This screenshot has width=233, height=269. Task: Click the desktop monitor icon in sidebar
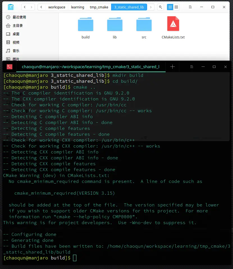8,34
